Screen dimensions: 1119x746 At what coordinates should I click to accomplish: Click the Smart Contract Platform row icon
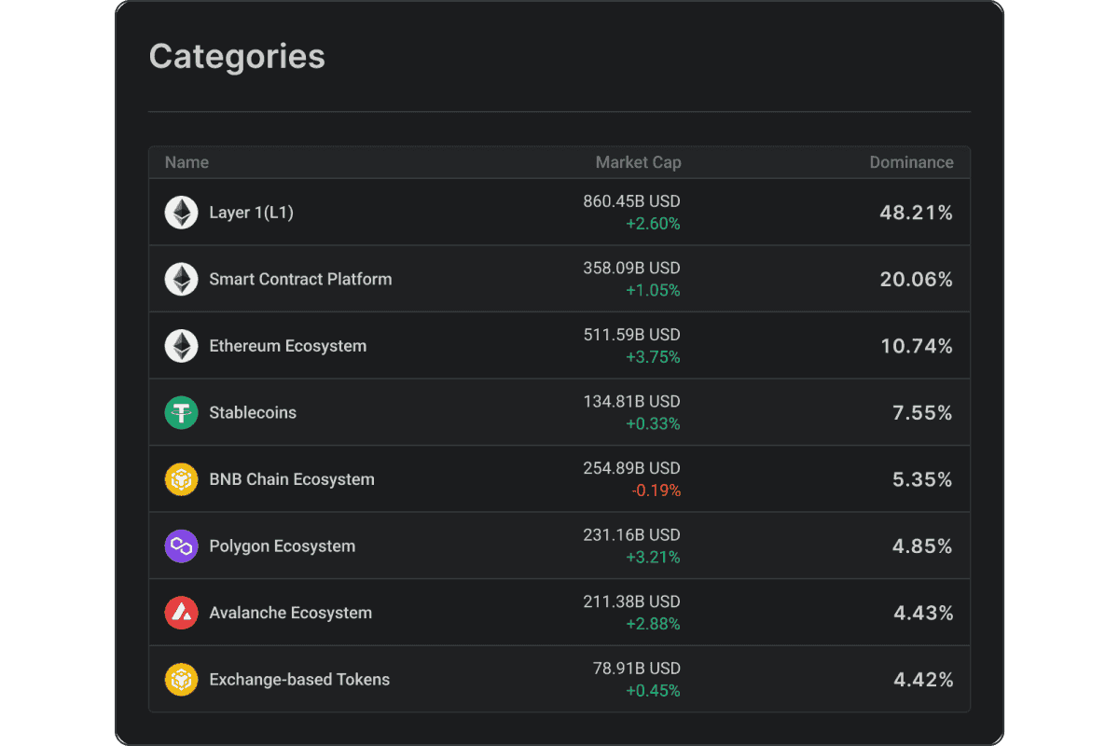(182, 279)
